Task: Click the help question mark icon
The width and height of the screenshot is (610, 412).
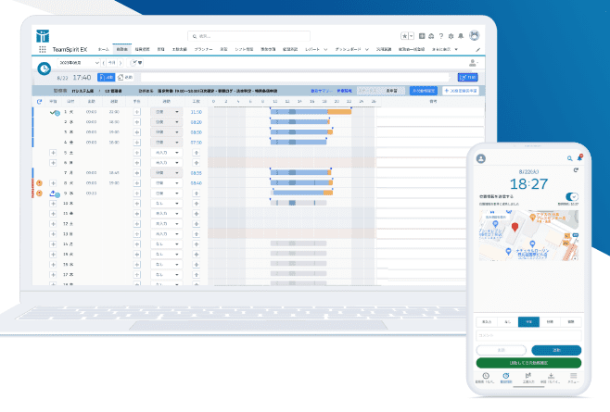Action: [442, 34]
